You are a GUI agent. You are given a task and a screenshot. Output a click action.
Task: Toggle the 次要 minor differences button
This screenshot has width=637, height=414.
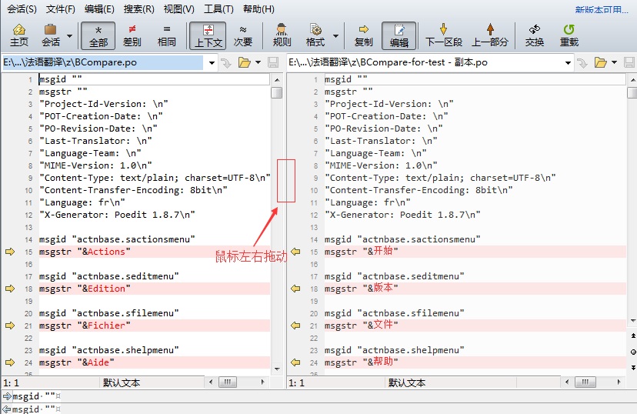click(x=243, y=35)
